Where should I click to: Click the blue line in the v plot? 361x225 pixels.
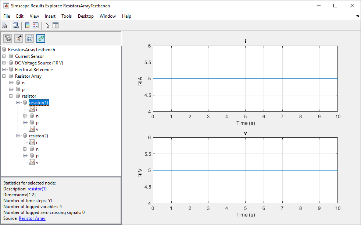pyautogui.click(x=246, y=170)
